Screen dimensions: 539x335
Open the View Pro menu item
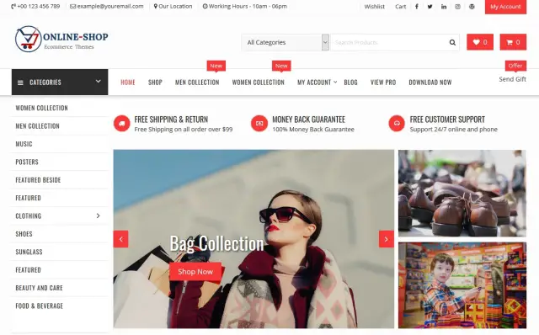pyautogui.click(x=383, y=82)
